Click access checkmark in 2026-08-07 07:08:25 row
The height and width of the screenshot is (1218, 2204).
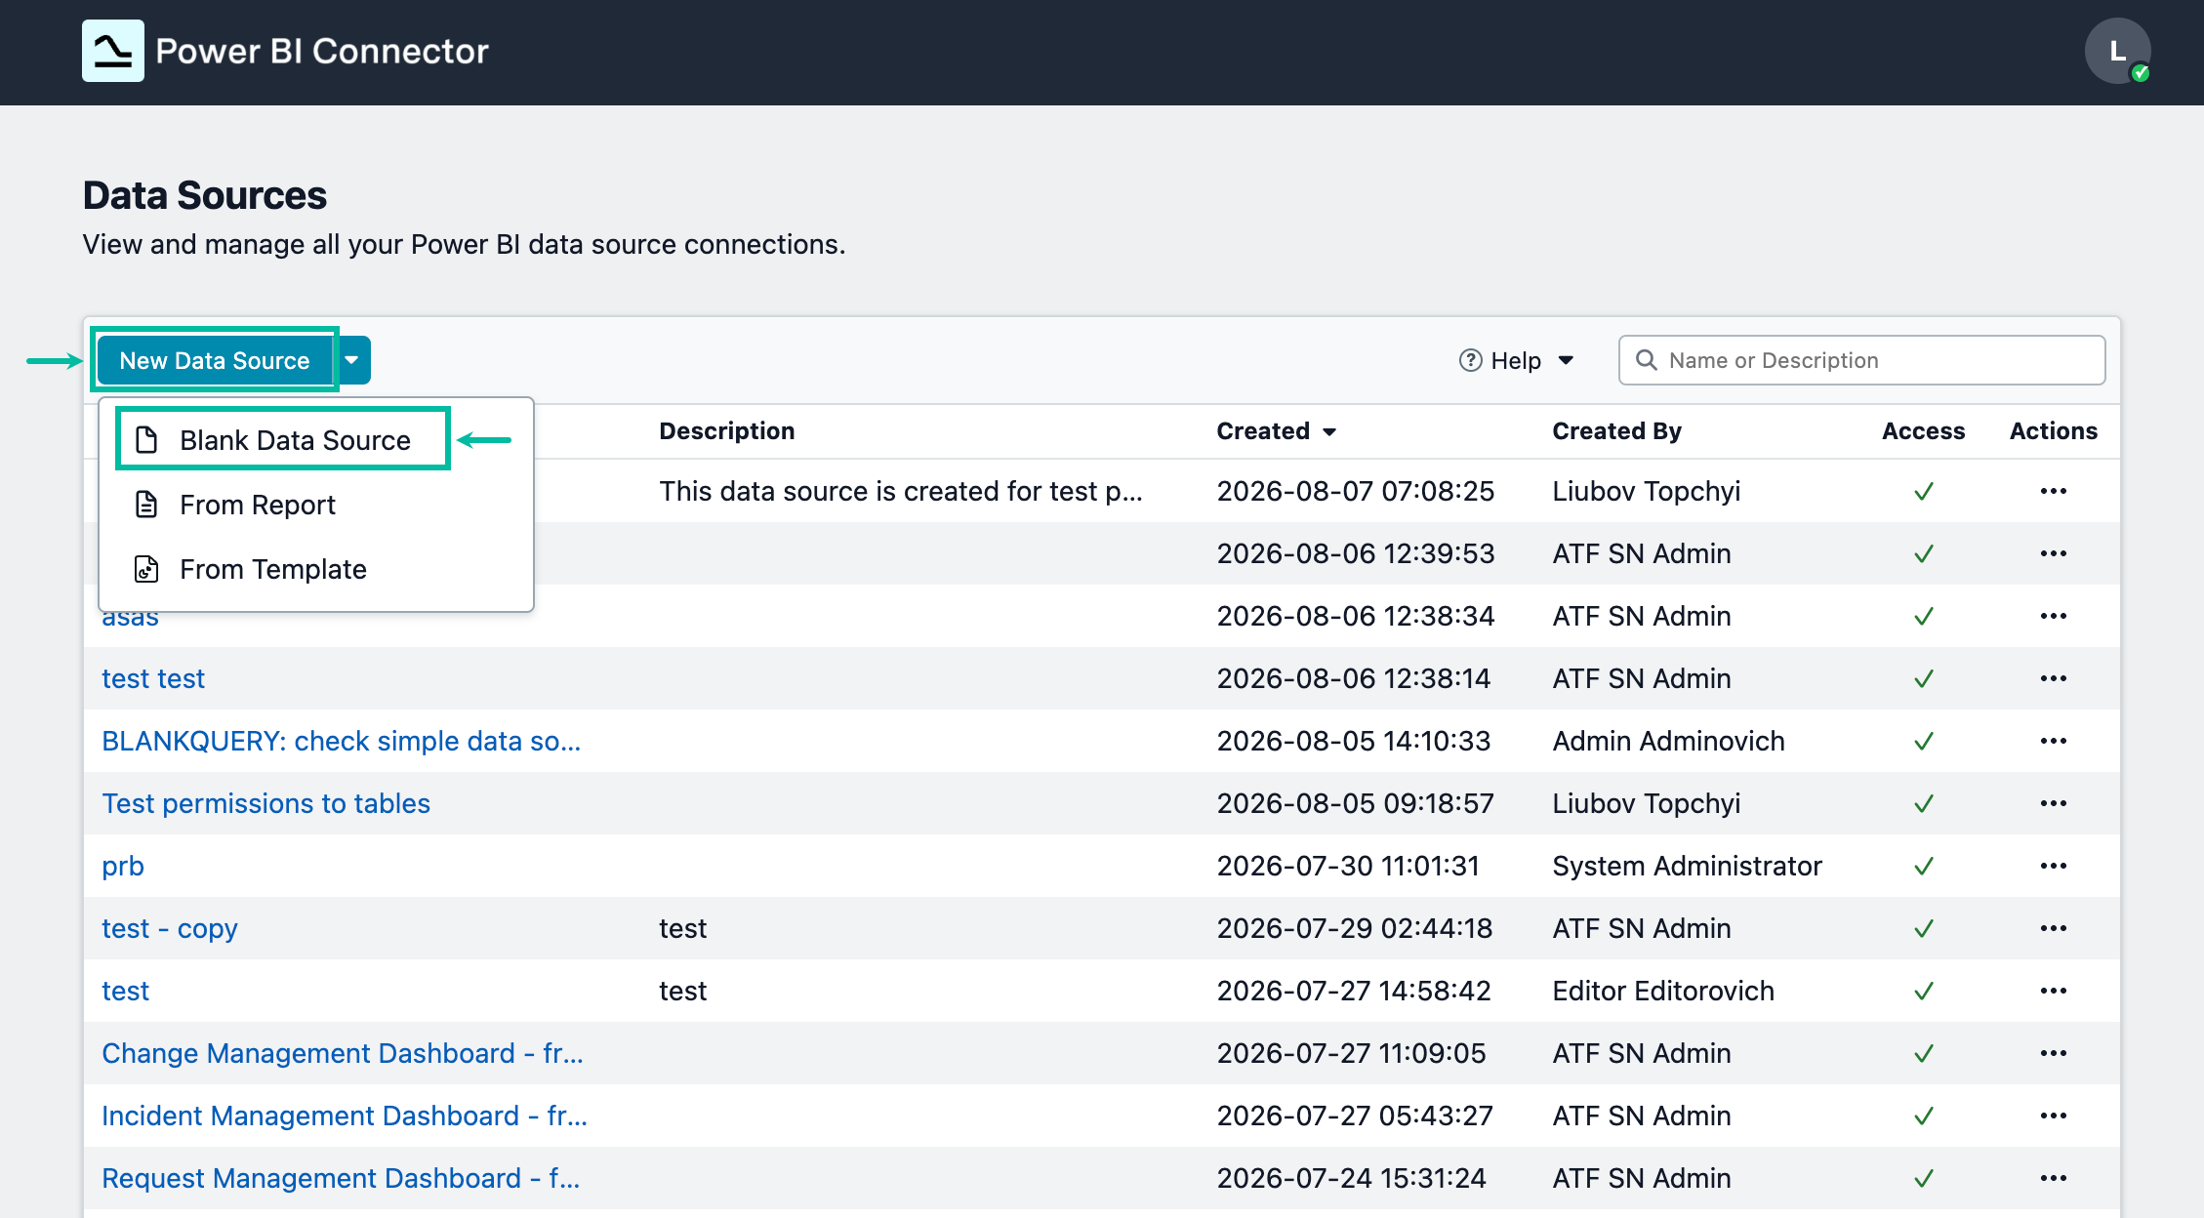tap(1924, 491)
